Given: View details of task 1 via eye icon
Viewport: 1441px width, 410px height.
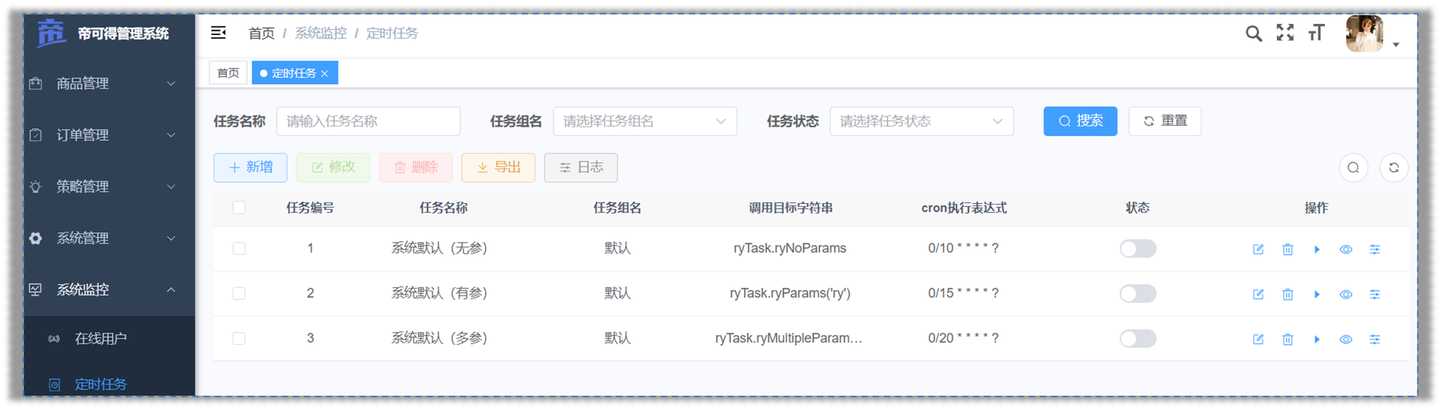Looking at the screenshot, I should [1345, 249].
